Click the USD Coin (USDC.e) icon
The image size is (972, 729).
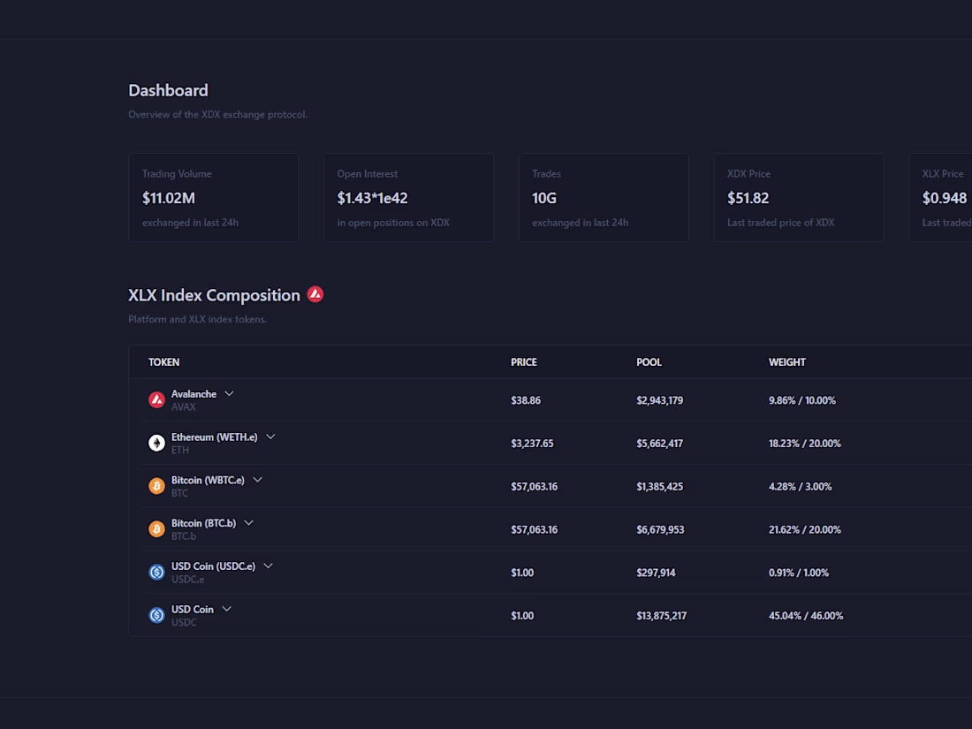click(157, 572)
